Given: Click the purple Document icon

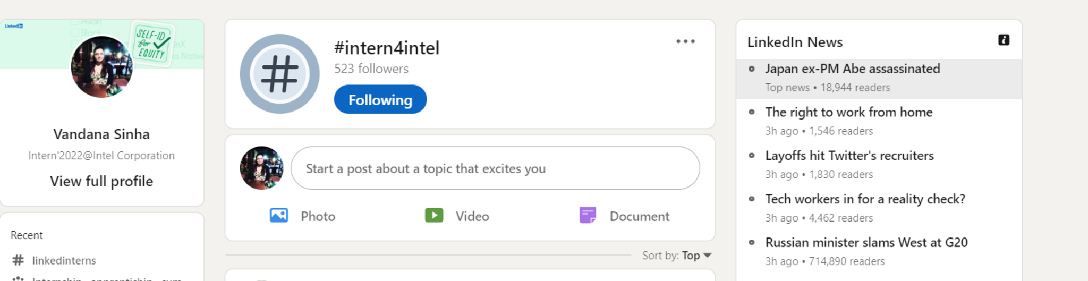Looking at the screenshot, I should [588, 216].
